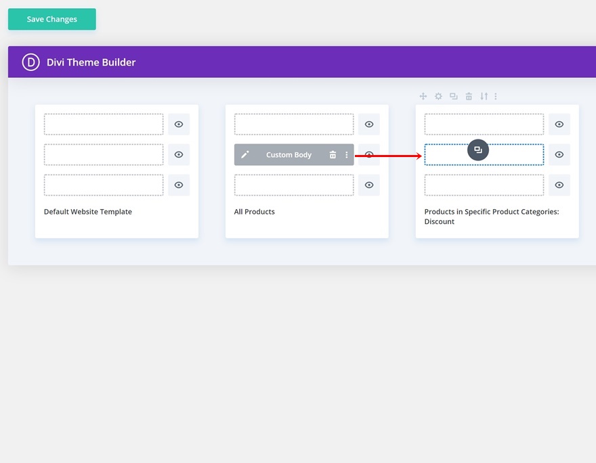Click empty footer slot in All Products
The width and height of the screenshot is (596, 463).
tap(294, 185)
